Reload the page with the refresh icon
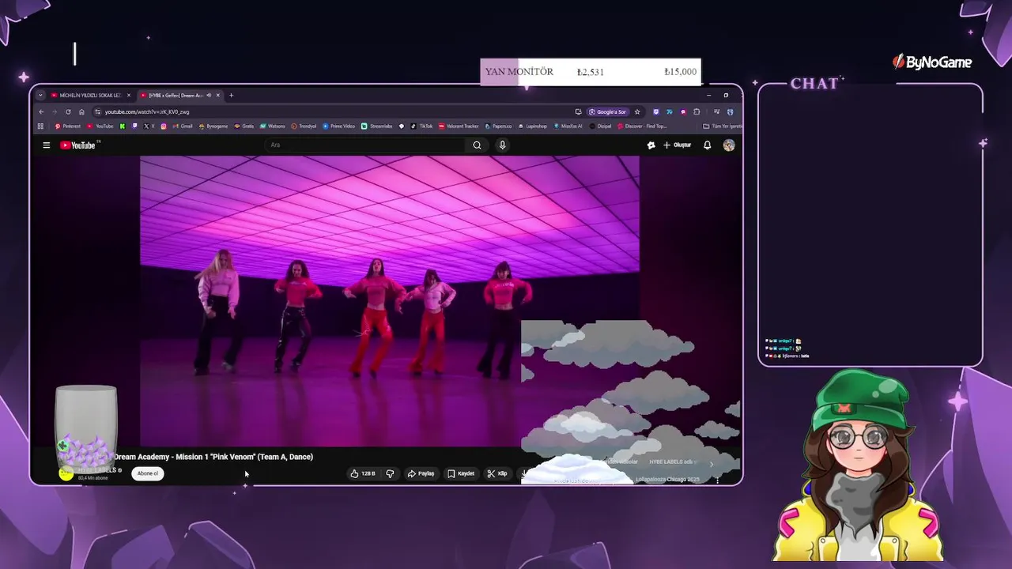 pos(68,112)
